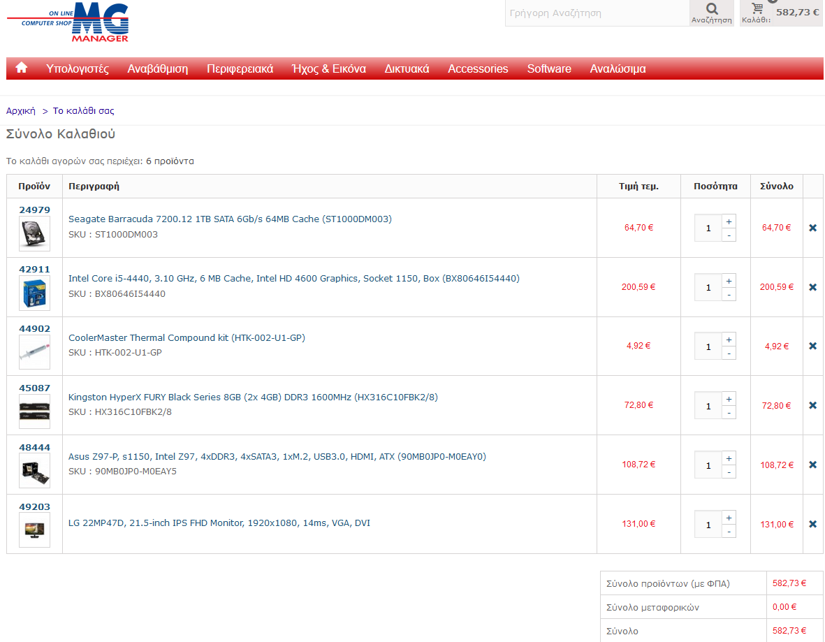Click product code 49203
Screen dimensions: 825x642
pyautogui.click(x=35, y=507)
